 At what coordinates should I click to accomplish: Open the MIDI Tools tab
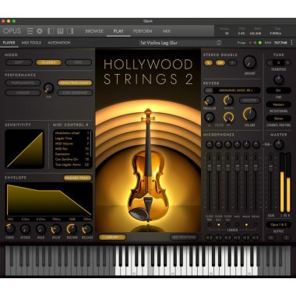(31, 43)
